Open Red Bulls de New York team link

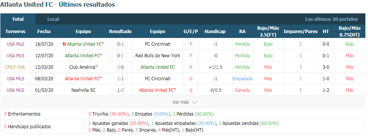click(158, 56)
